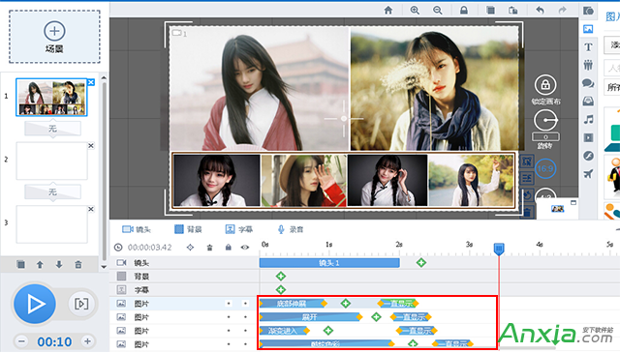620x353 pixels.
Task: Select the text T tool in right sidebar
Action: [x=588, y=47]
